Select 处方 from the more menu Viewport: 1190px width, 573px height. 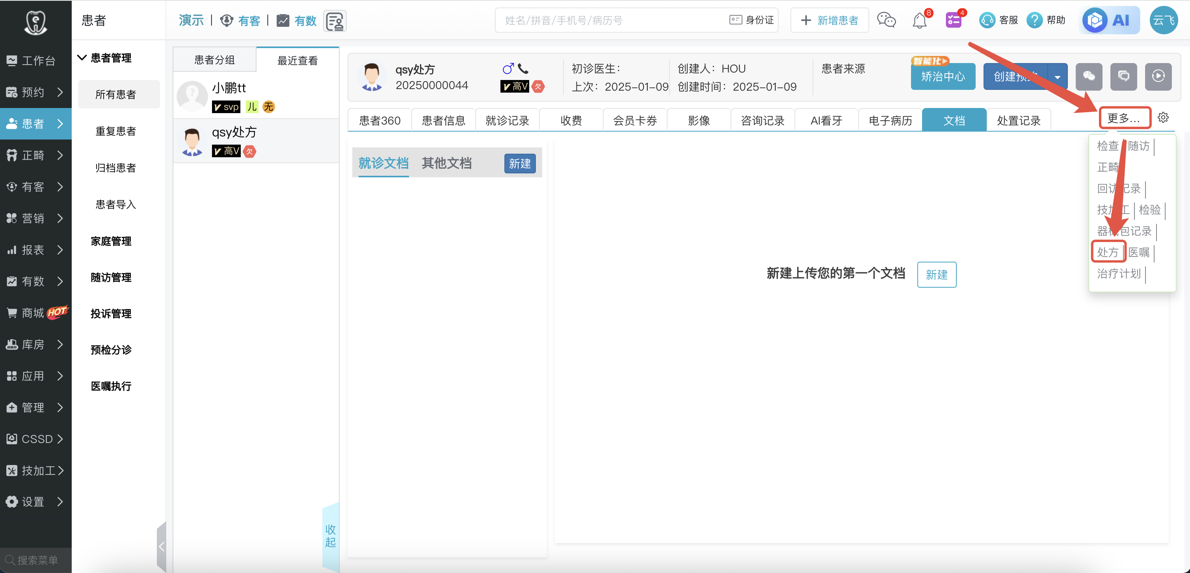[x=1108, y=252]
